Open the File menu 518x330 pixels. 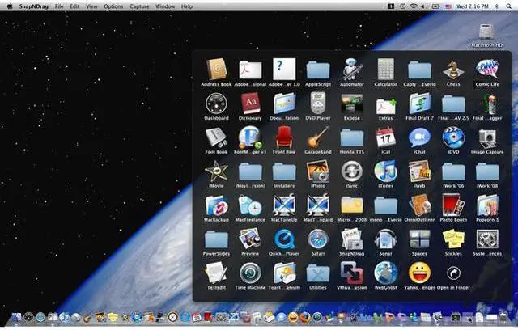pos(59,6)
